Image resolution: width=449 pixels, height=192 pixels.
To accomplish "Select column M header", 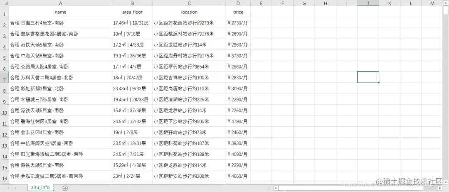I will (432, 3).
